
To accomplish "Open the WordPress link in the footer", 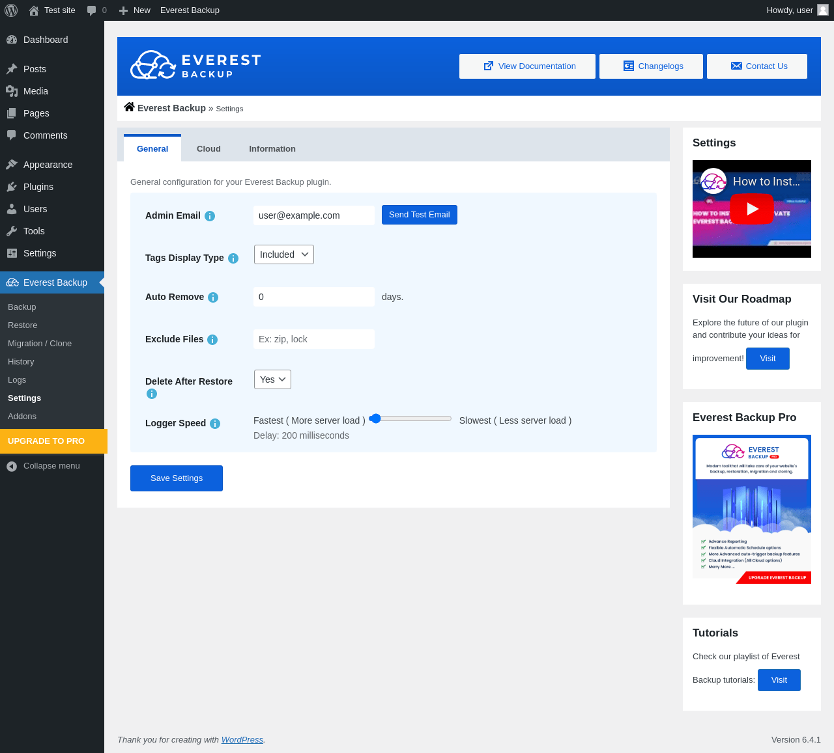I will click(242, 740).
